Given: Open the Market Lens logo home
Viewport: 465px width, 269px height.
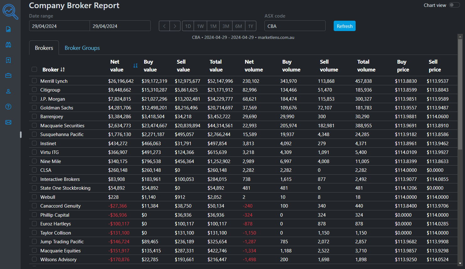Looking at the screenshot, I should click(10, 12).
